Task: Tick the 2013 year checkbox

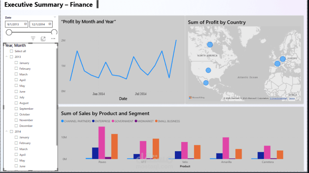Action: 11,57
